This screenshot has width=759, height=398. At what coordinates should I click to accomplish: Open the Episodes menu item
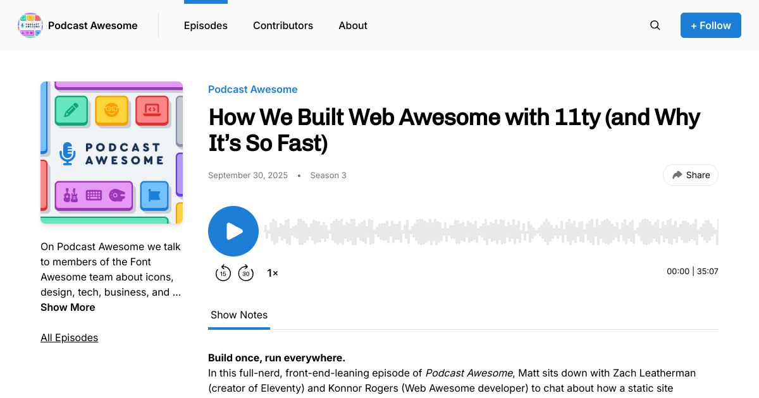click(206, 25)
